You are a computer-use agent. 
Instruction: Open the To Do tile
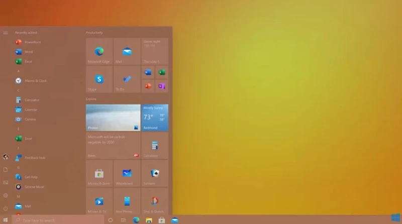pyautogui.click(x=127, y=79)
